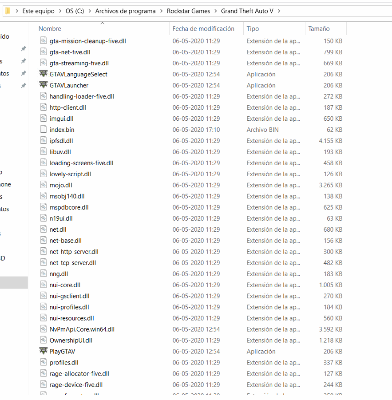Click the PlayGTAV application icon
Viewport: 392px width, 400px height.
tap(44, 351)
